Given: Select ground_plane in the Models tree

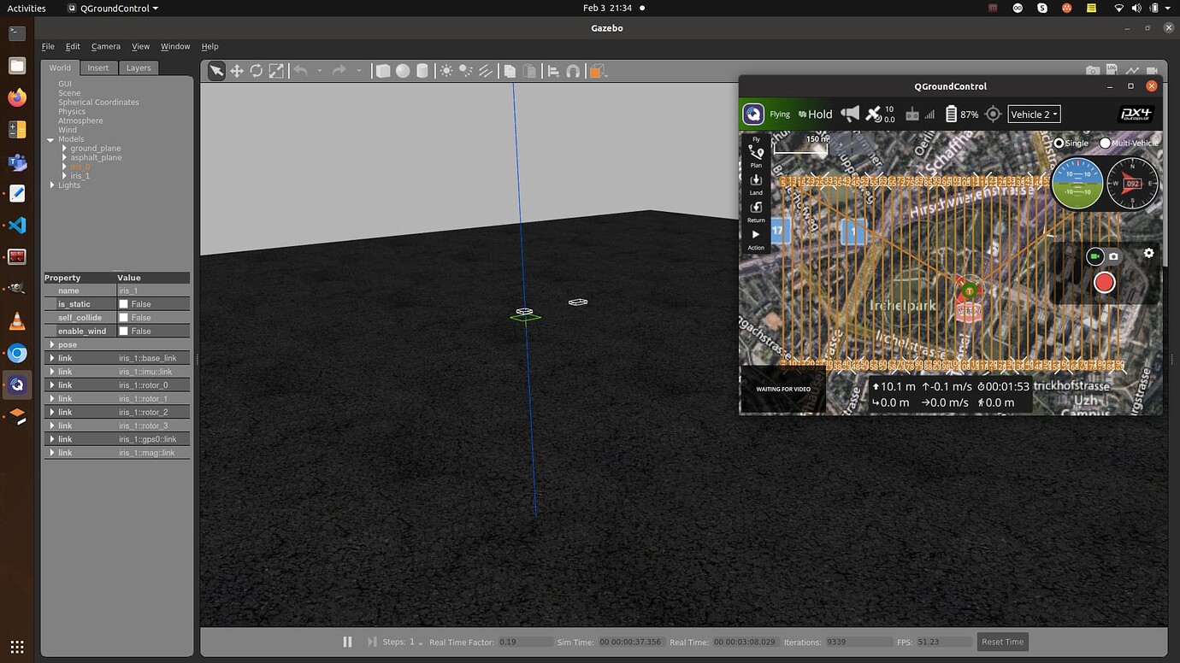Looking at the screenshot, I should pos(95,149).
